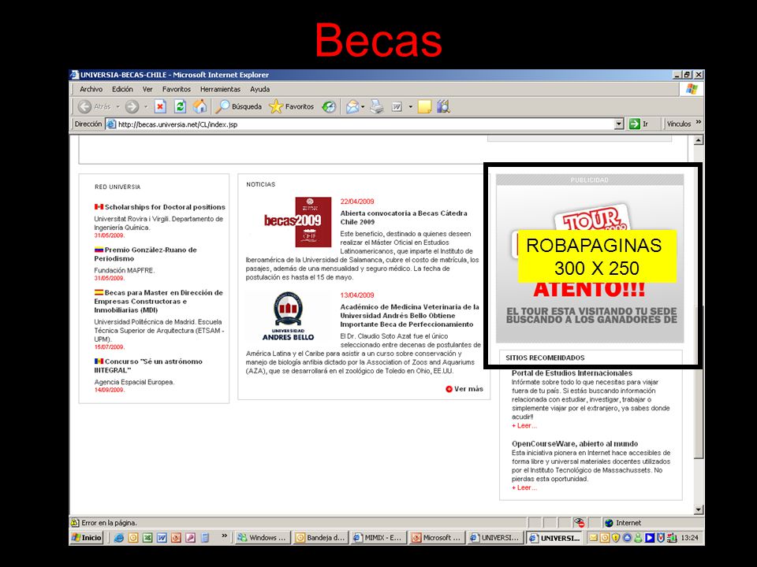Open the Edición menu
Image resolution: width=757 pixels, height=567 pixels.
tap(122, 89)
